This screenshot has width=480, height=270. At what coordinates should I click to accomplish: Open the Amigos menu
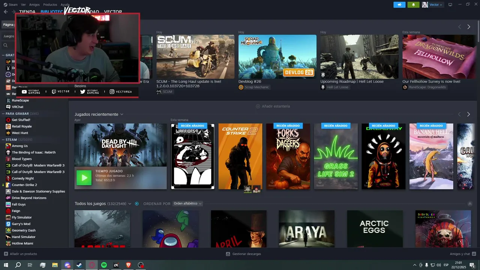click(x=34, y=4)
